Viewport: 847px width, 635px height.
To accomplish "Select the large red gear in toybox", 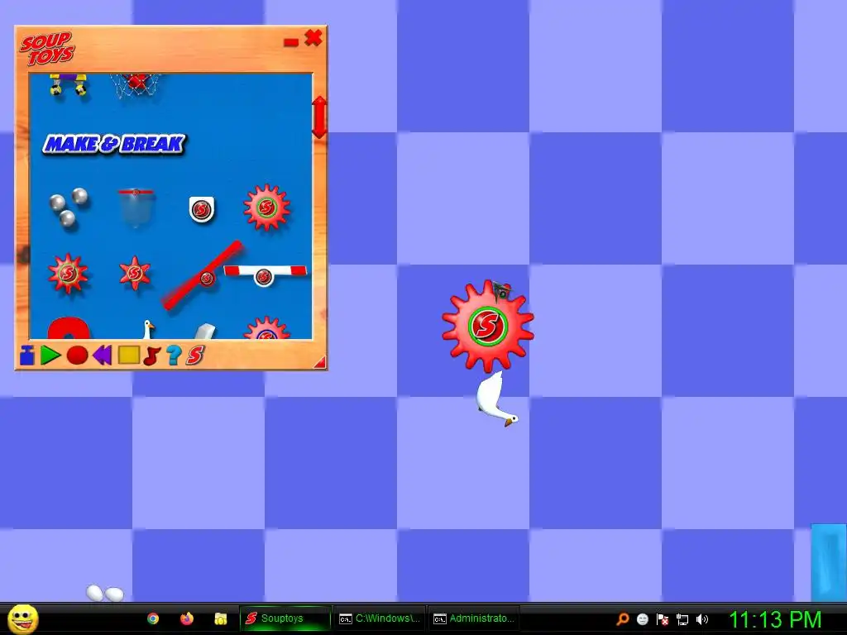I will 266,208.
